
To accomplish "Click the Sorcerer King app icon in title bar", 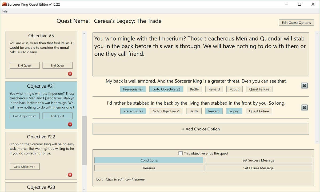I will (4, 4).
